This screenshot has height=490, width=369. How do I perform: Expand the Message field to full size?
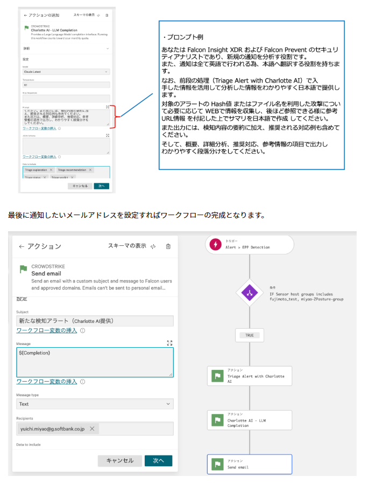click(169, 343)
